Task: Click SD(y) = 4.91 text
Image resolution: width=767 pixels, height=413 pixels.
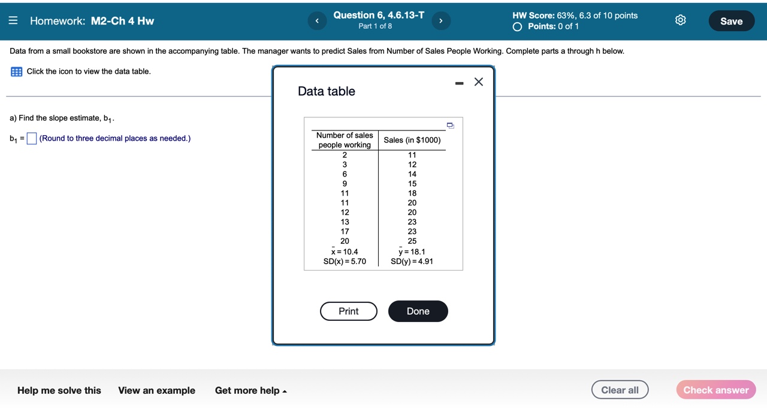Action: (412, 262)
